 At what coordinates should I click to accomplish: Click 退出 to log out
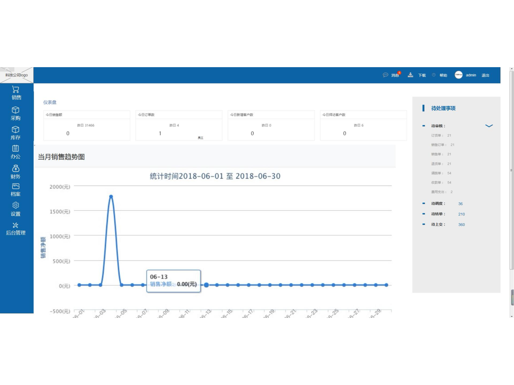tap(485, 75)
